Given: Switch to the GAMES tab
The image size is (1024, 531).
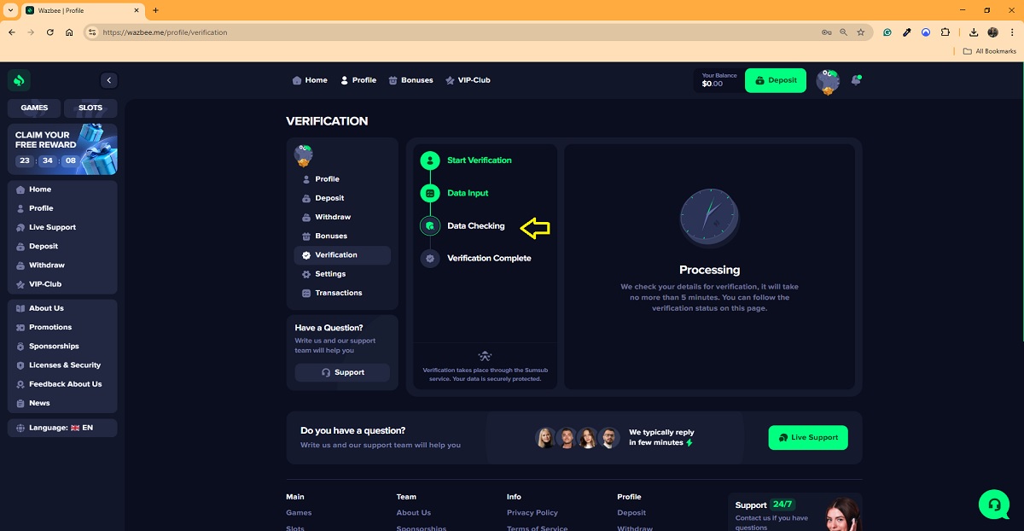Looking at the screenshot, I should (x=34, y=108).
